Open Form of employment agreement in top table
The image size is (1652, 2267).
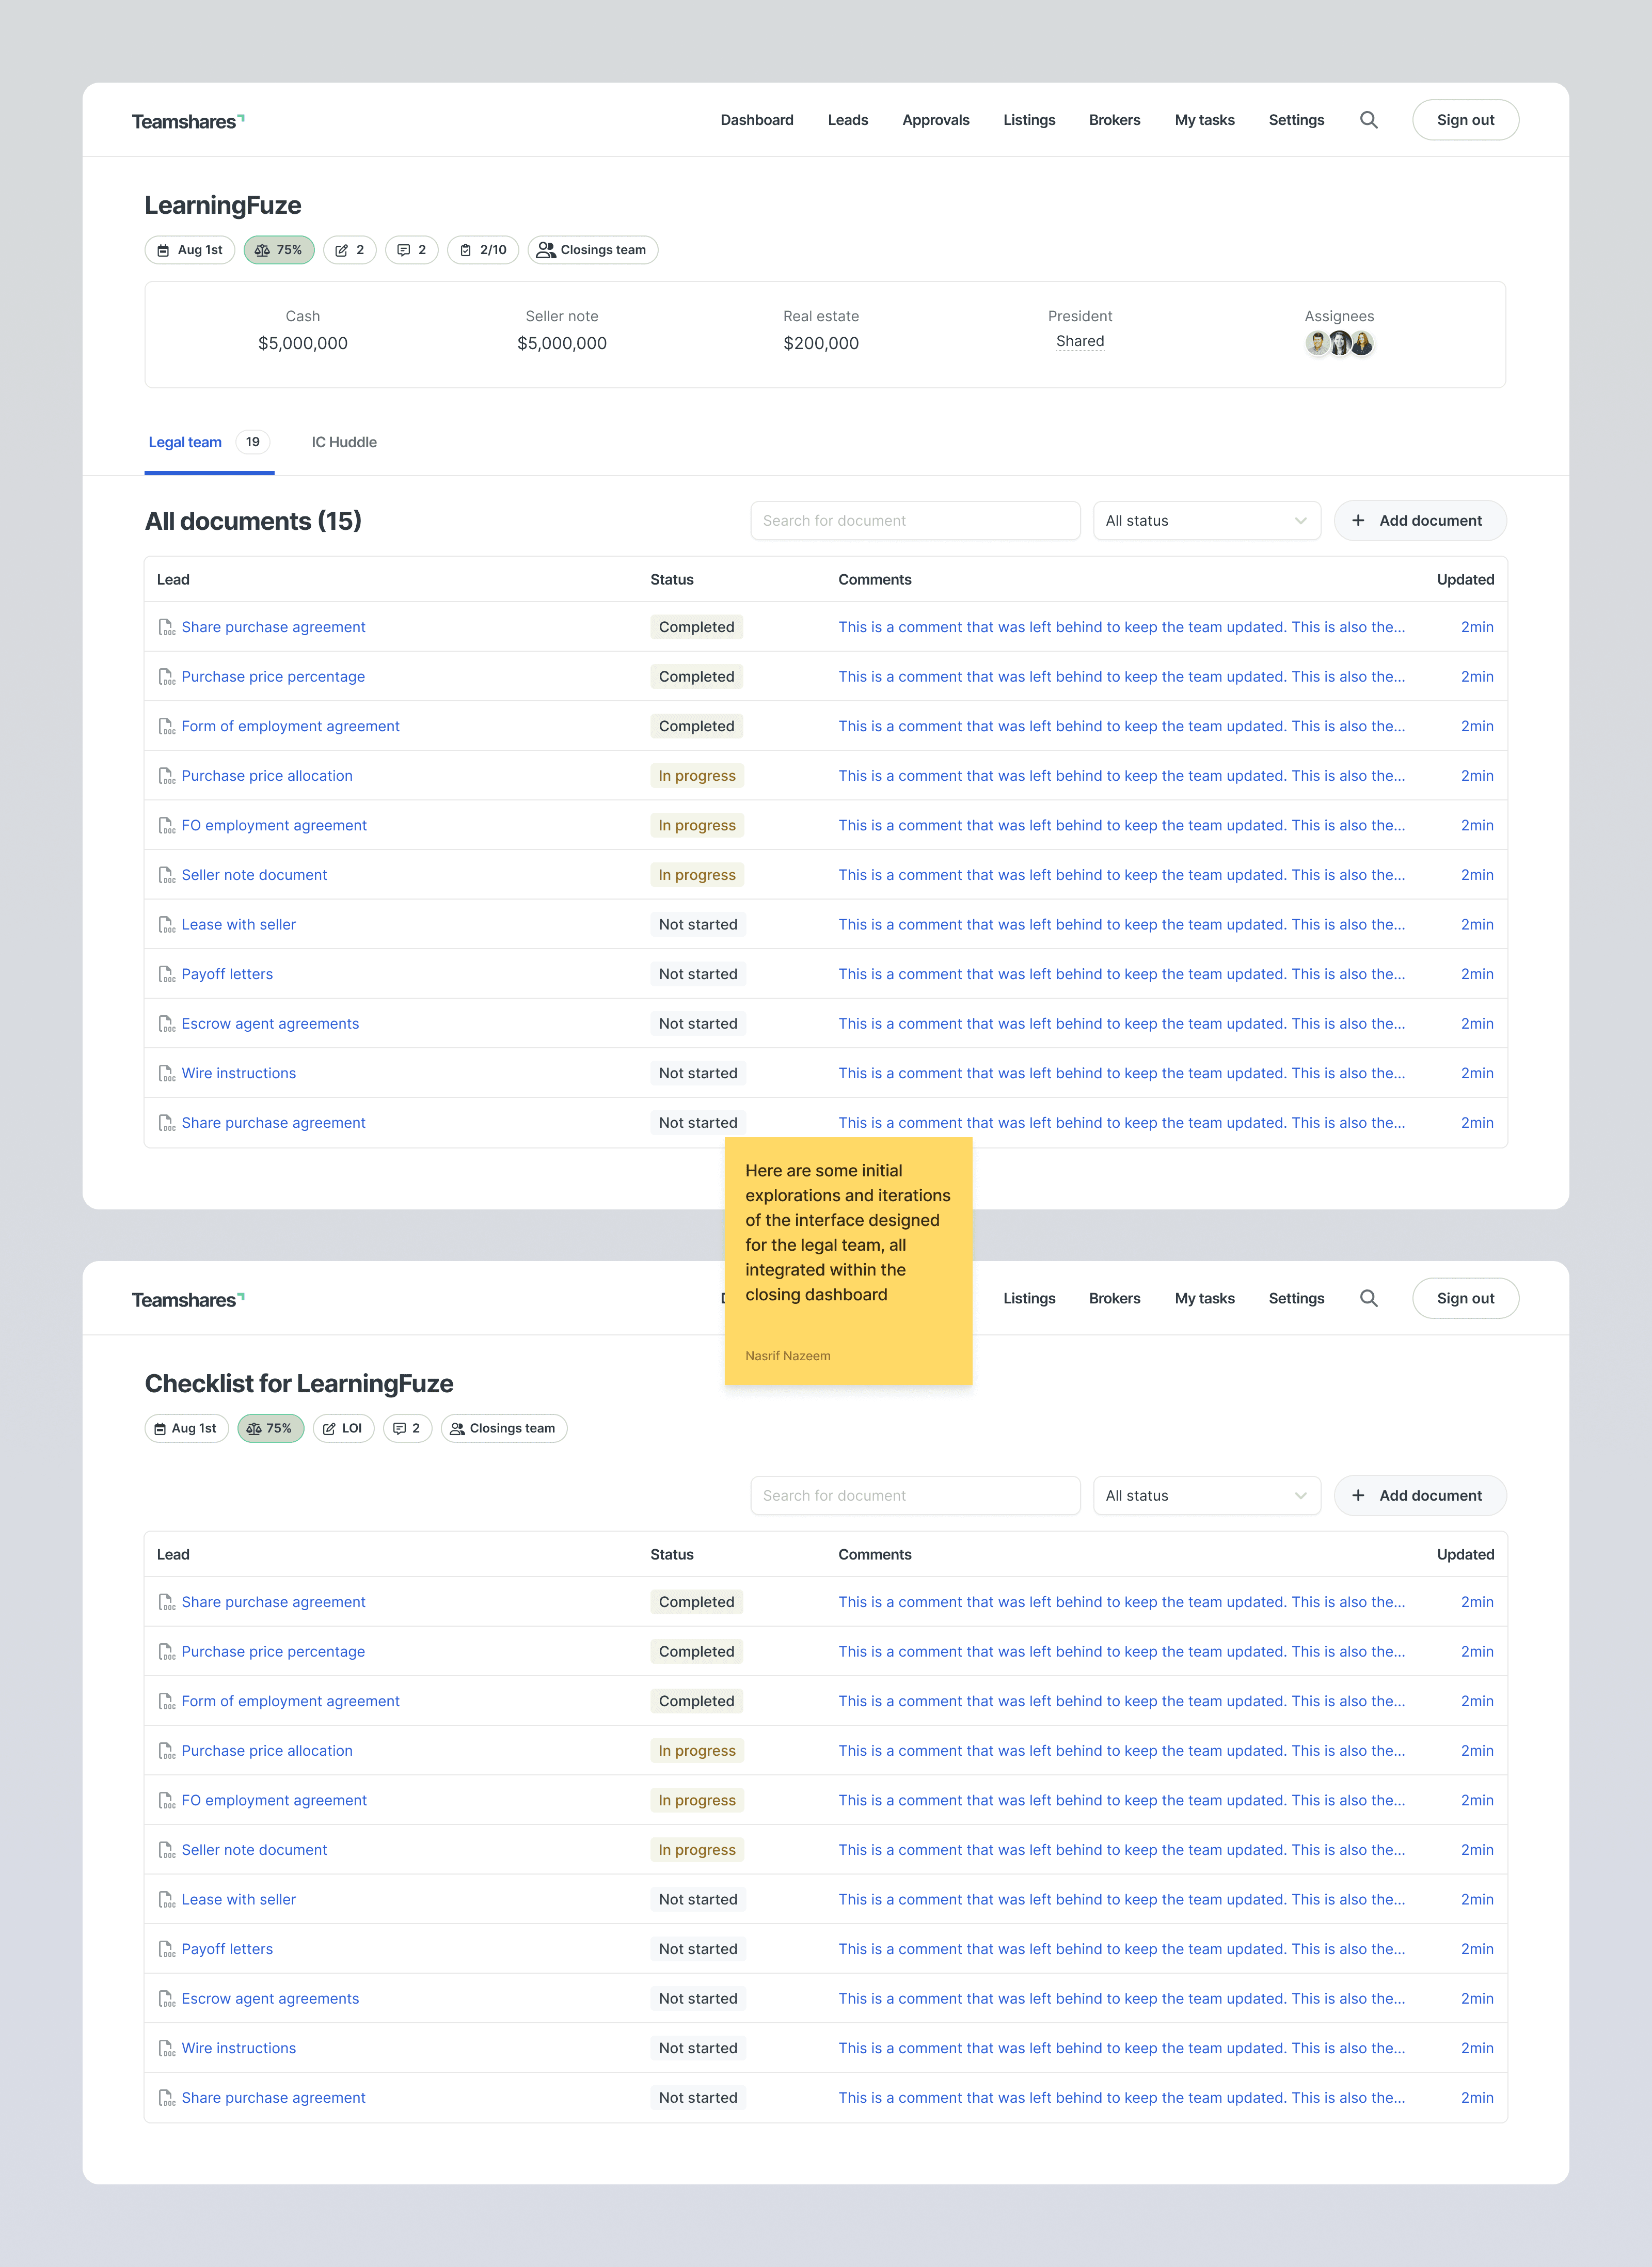(290, 726)
